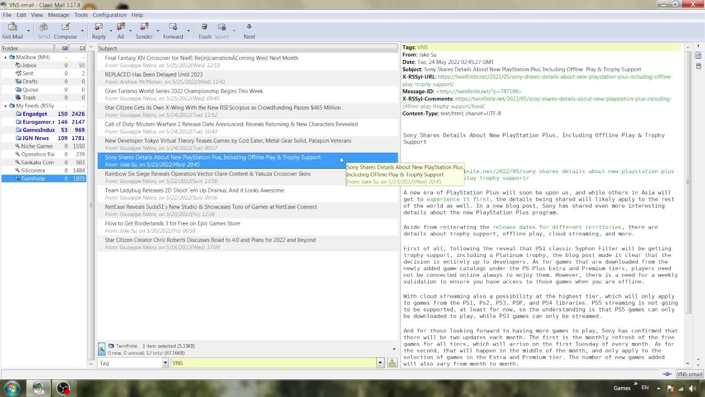The image size is (705, 397).
Task: Open the Configuration menu
Action: pos(109,15)
